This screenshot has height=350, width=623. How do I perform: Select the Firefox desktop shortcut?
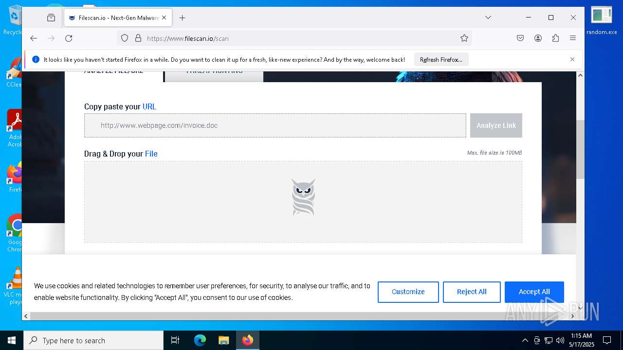15,177
